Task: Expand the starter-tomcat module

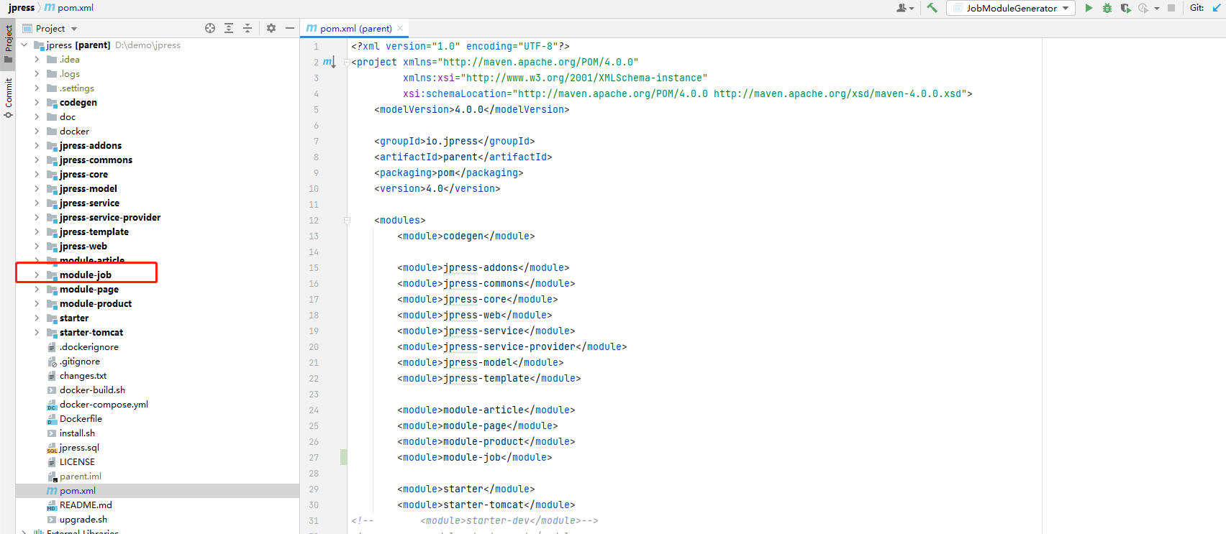Action: pyautogui.click(x=37, y=333)
